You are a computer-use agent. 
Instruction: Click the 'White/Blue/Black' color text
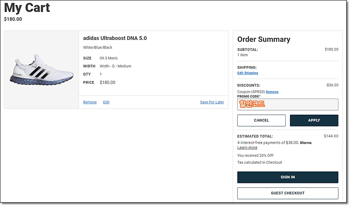pyautogui.click(x=98, y=47)
